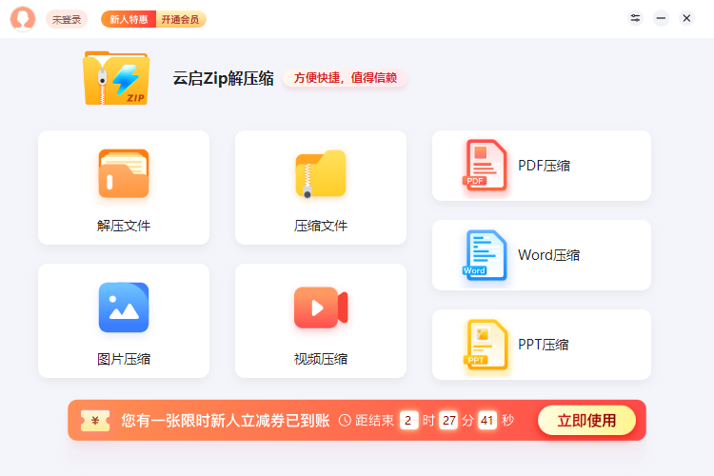Select the 开通会员 tab
714x476 pixels.
180,19
